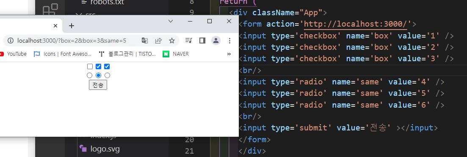Click the checkbox input line with value='2'

click(x=346, y=47)
